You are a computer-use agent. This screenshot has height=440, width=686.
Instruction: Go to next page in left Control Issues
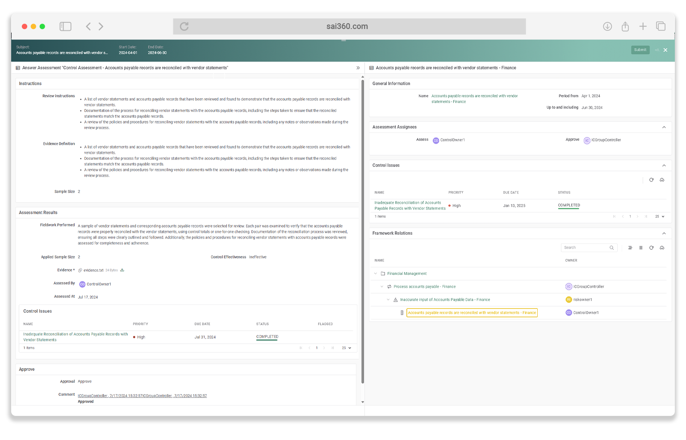(324, 348)
